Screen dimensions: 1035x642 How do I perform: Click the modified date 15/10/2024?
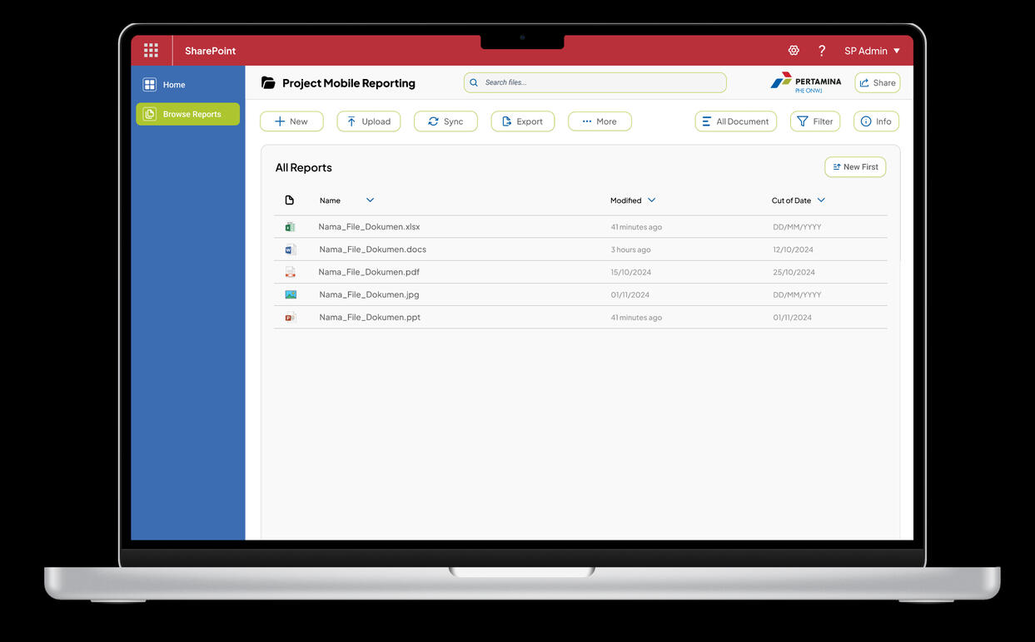[630, 272]
